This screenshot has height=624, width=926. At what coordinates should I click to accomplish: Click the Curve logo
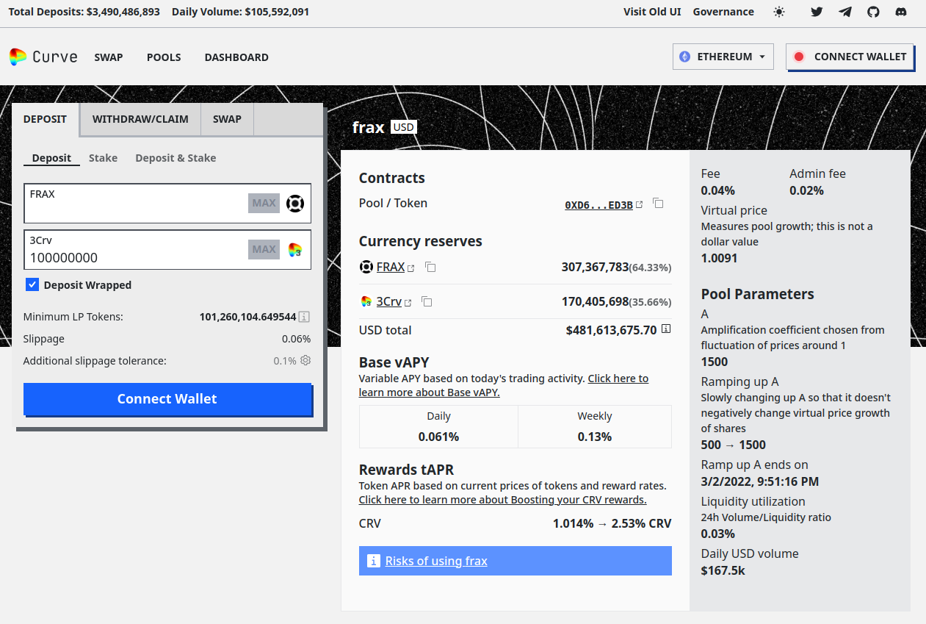43,57
